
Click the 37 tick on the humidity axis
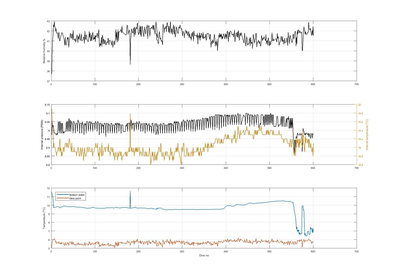[x=48, y=81]
